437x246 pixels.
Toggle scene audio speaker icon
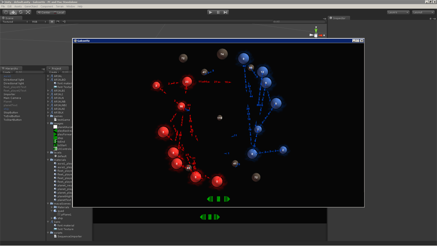click(64, 22)
